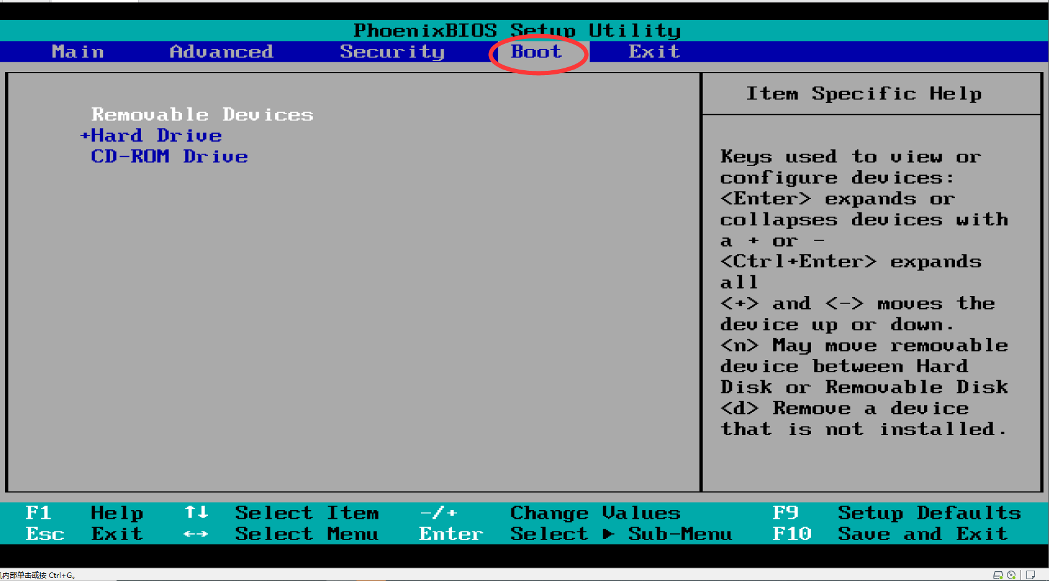The image size is (1049, 581).
Task: Select the Boot tab
Action: tap(536, 52)
